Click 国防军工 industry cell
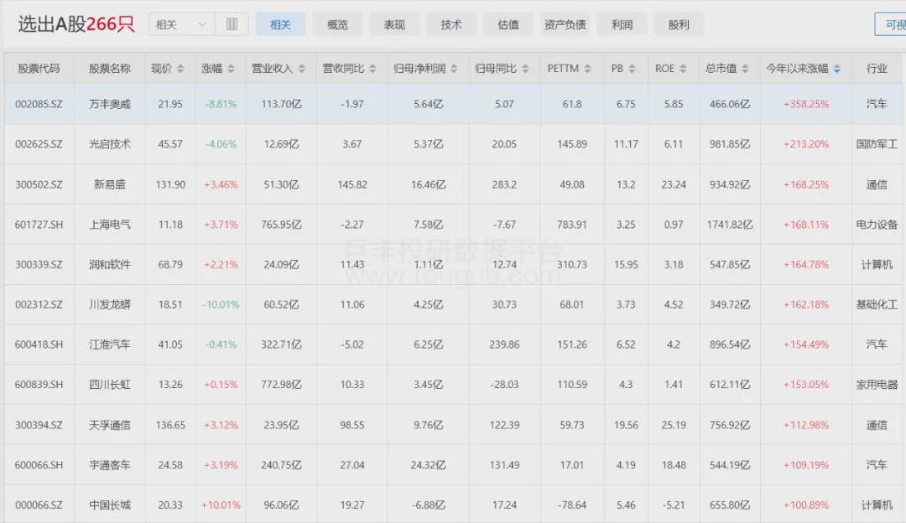 point(877,143)
